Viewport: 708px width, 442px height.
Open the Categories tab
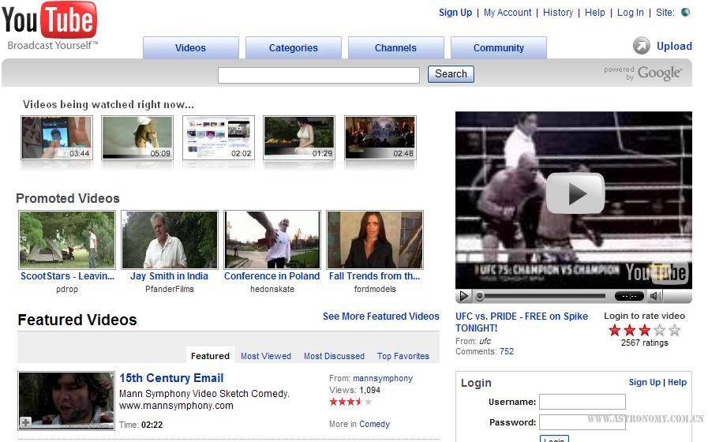(294, 48)
